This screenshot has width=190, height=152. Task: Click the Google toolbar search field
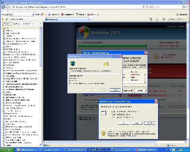tap(21, 14)
